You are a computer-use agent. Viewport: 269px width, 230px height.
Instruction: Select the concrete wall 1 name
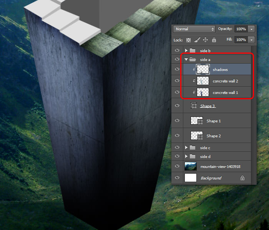pos(226,93)
